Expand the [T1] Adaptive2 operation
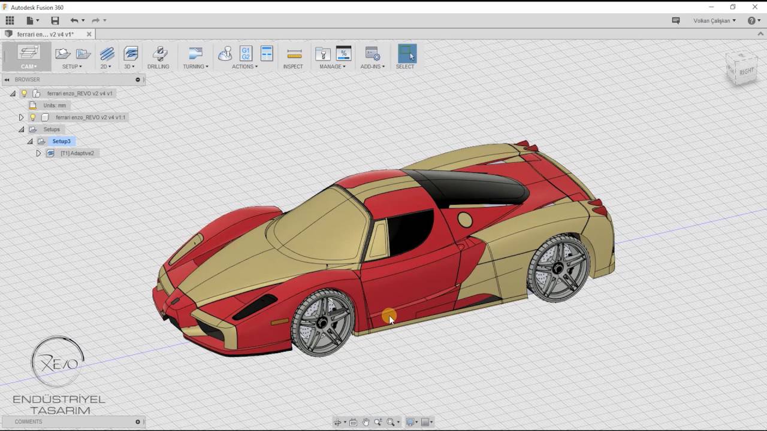Screen dimensions: 767x431 [38, 153]
